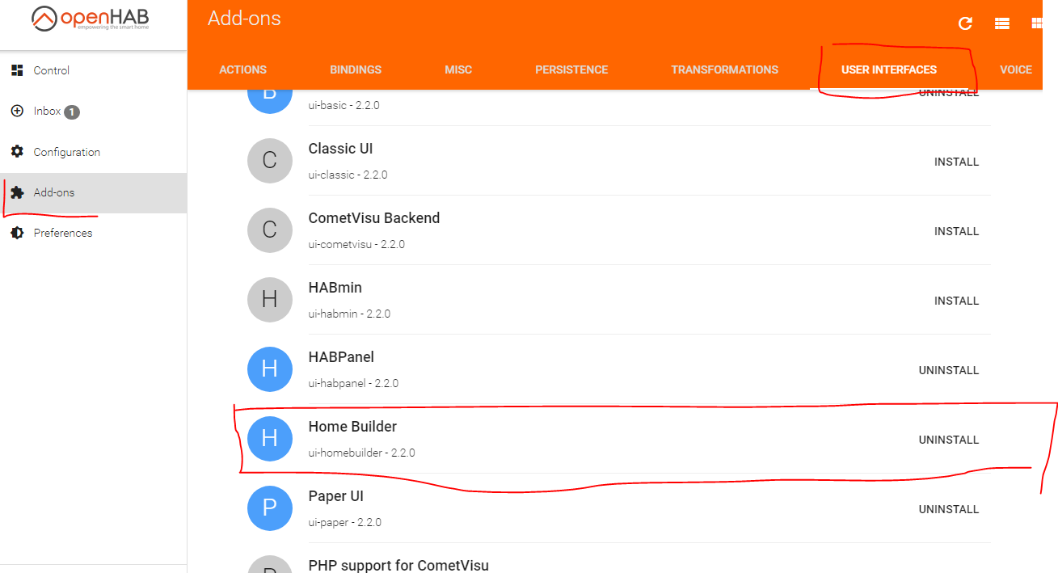This screenshot has height=573, width=1058.
Task: Uninstall the Home Builder add-on
Action: pos(948,440)
